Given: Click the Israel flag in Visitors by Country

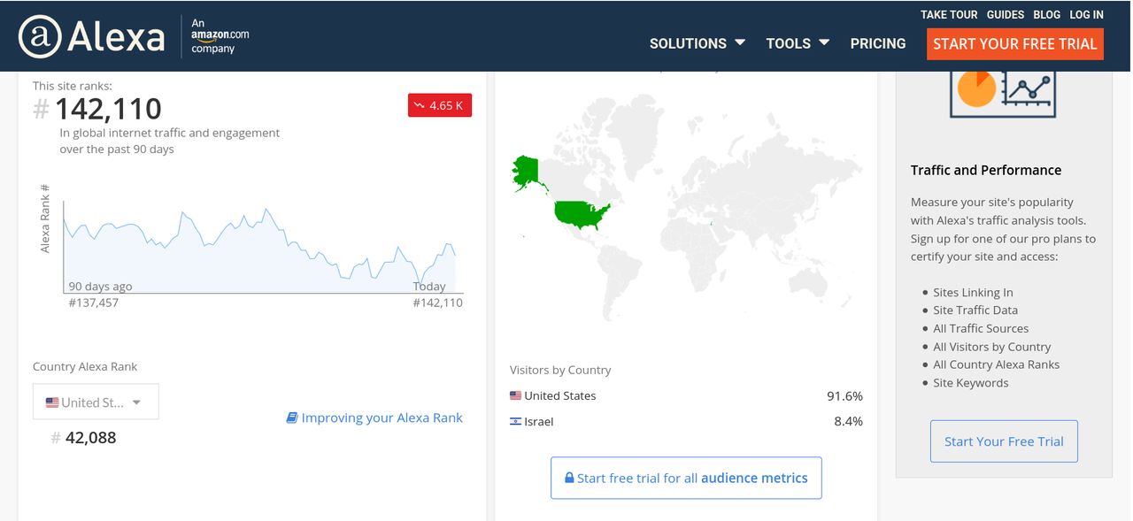Looking at the screenshot, I should (x=516, y=421).
